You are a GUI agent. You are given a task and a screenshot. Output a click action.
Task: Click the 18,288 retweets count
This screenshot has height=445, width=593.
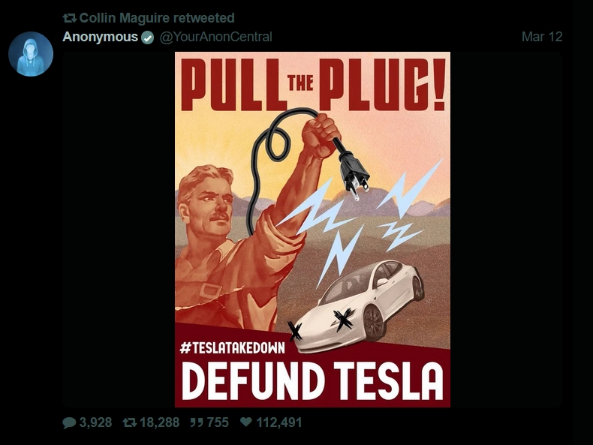(160, 422)
